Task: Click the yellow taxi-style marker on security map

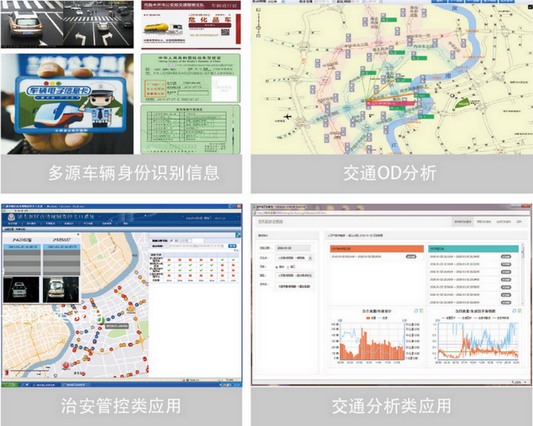Action: pyautogui.click(x=131, y=308)
